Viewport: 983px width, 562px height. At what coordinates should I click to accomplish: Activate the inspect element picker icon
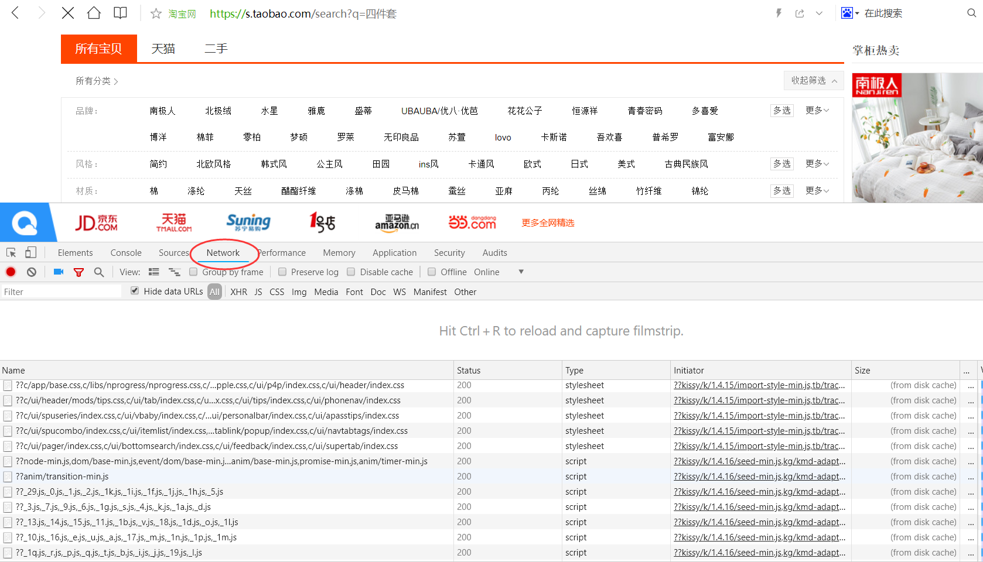point(11,252)
